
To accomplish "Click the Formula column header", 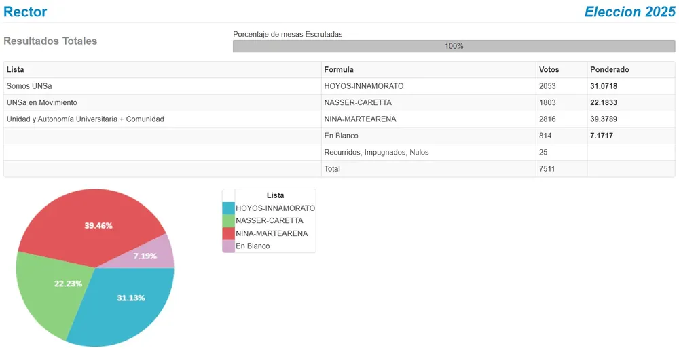I will point(339,70).
